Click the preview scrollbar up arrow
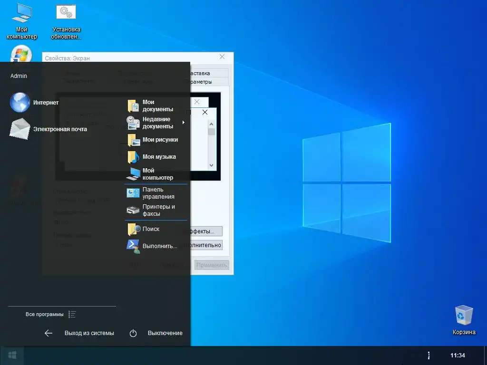 [x=212, y=124]
